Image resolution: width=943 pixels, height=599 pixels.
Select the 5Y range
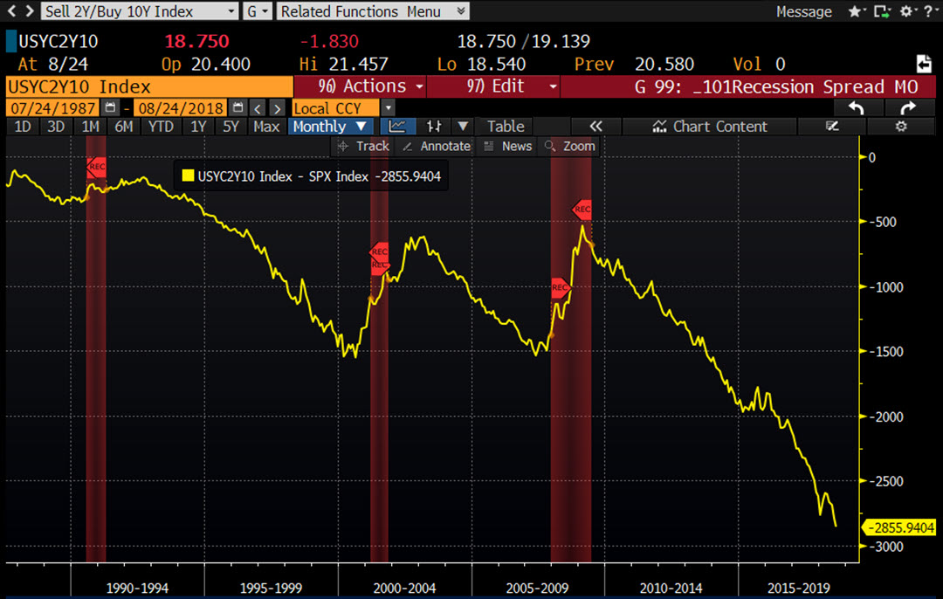tap(231, 127)
